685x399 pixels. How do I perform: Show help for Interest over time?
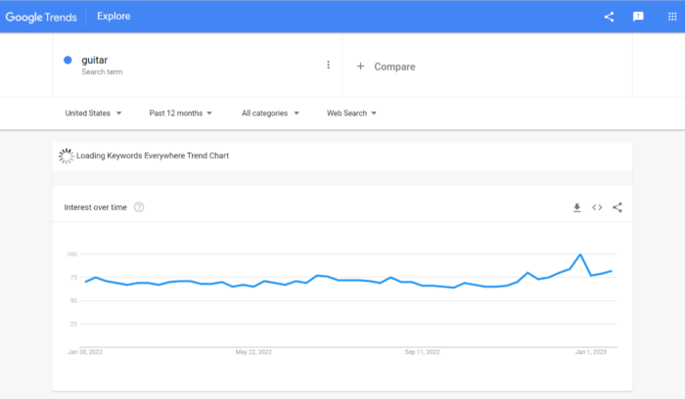139,207
